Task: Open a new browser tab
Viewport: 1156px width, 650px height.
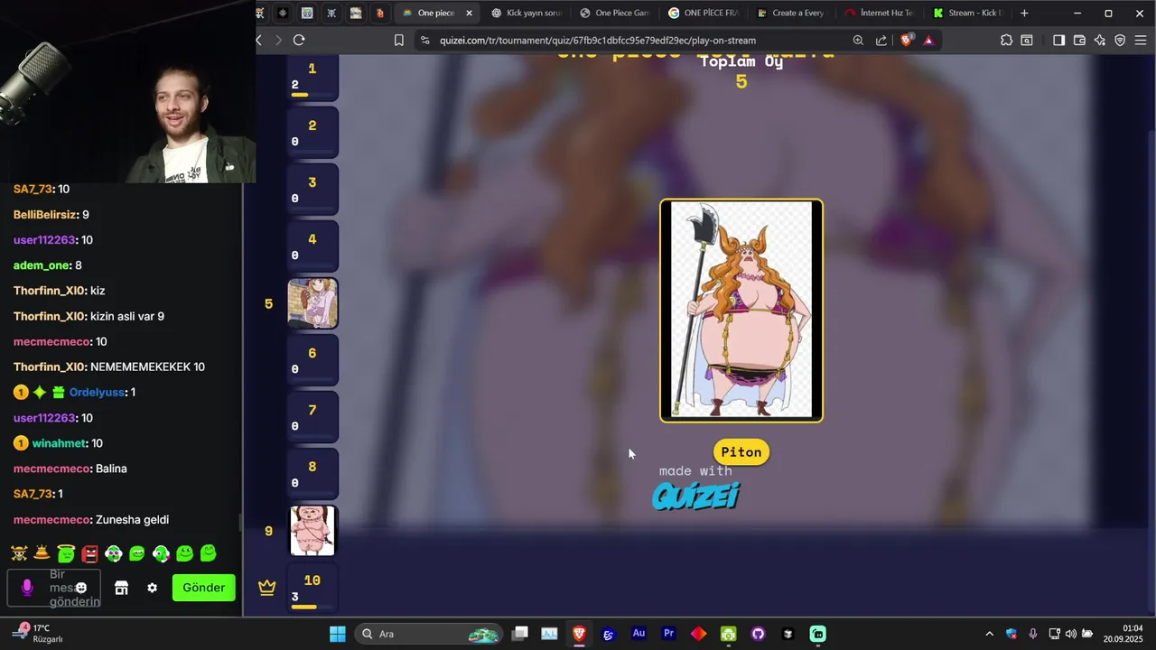Action: click(x=1024, y=13)
